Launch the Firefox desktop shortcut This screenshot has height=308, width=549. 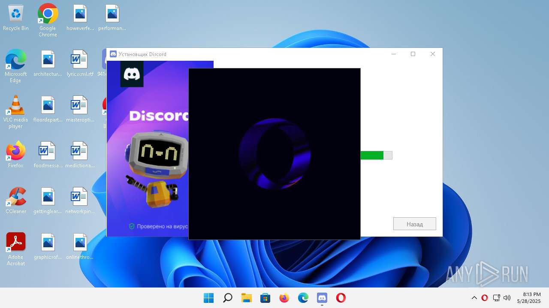pyautogui.click(x=16, y=155)
